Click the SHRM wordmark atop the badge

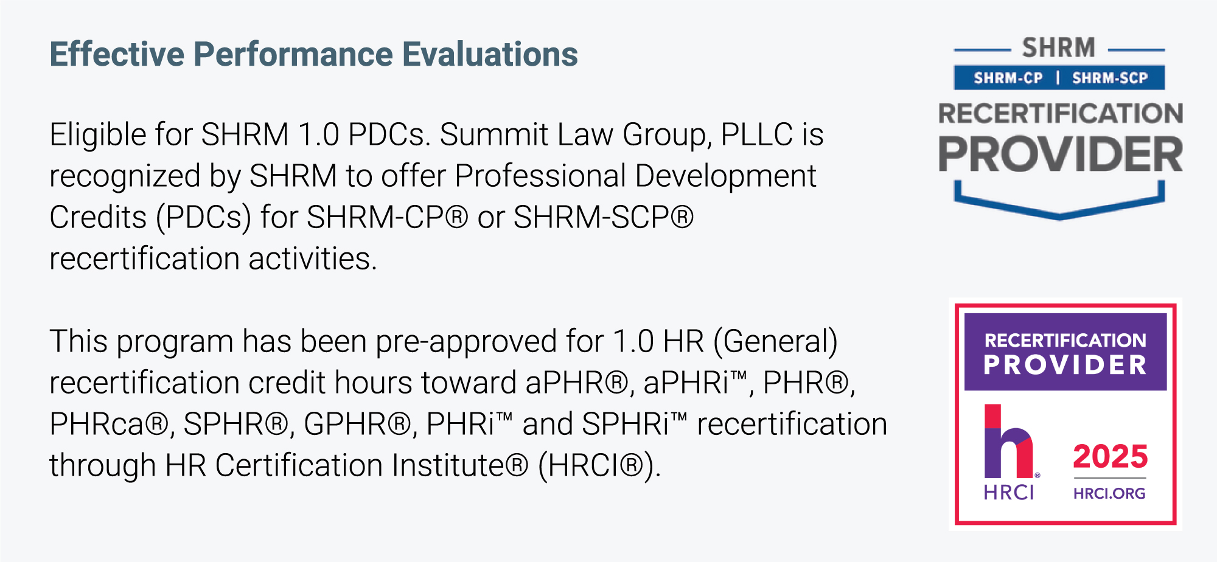pyautogui.click(x=1059, y=48)
